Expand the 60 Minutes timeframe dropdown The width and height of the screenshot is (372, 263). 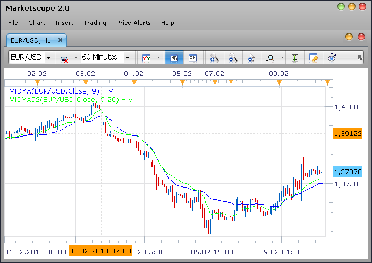pos(128,57)
